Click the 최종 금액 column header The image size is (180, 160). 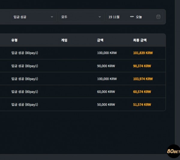[140, 40]
